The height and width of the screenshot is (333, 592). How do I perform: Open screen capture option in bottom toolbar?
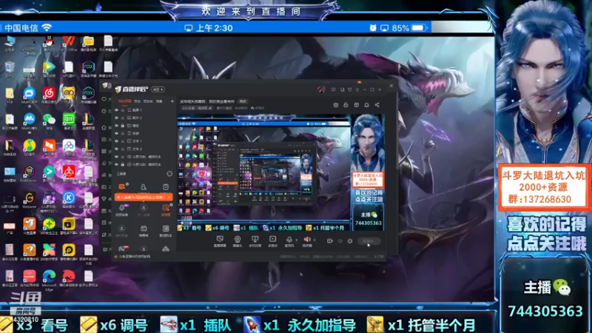click(x=220, y=241)
